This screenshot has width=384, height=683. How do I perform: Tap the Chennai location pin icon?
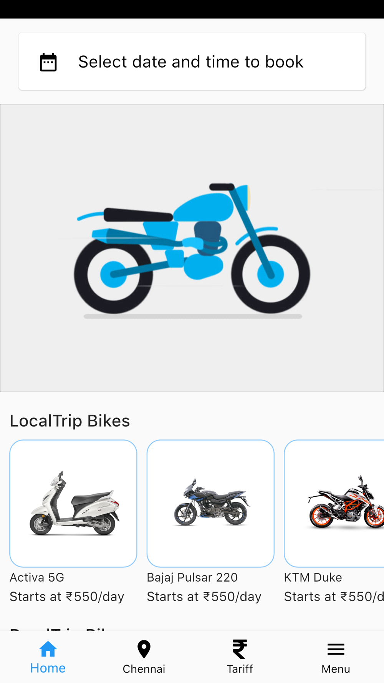point(144,649)
